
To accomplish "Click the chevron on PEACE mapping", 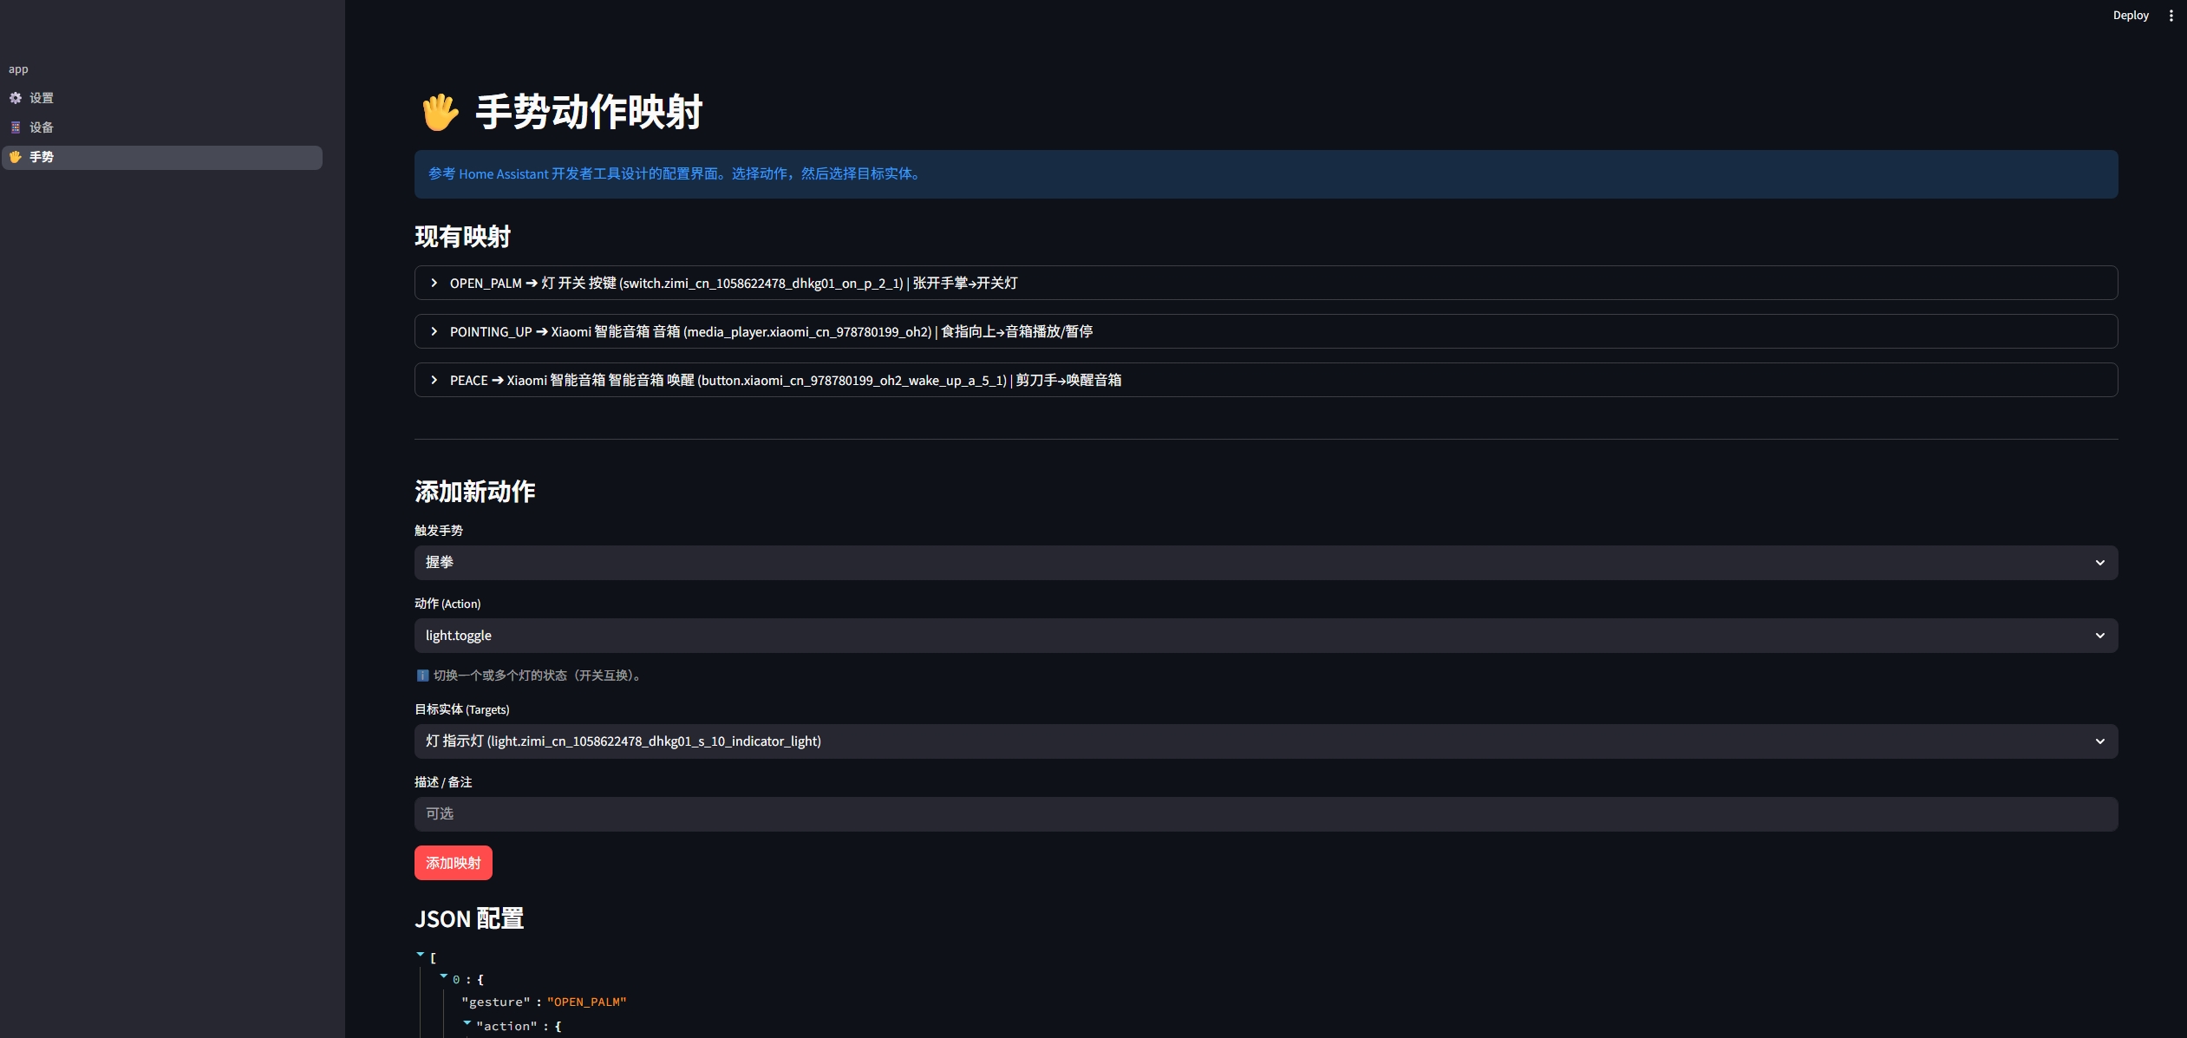I will coord(434,380).
